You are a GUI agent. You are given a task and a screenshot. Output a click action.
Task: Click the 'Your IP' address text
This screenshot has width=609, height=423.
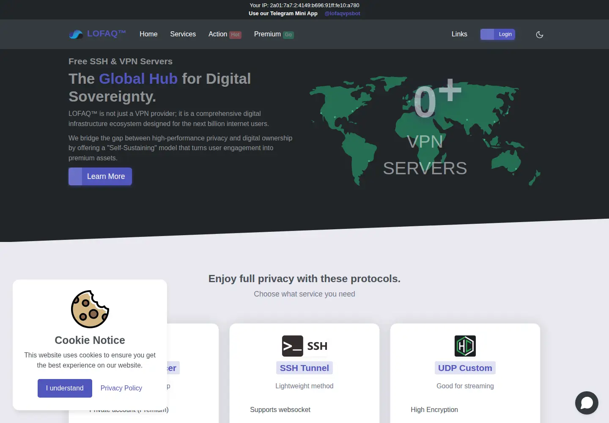(x=304, y=5)
